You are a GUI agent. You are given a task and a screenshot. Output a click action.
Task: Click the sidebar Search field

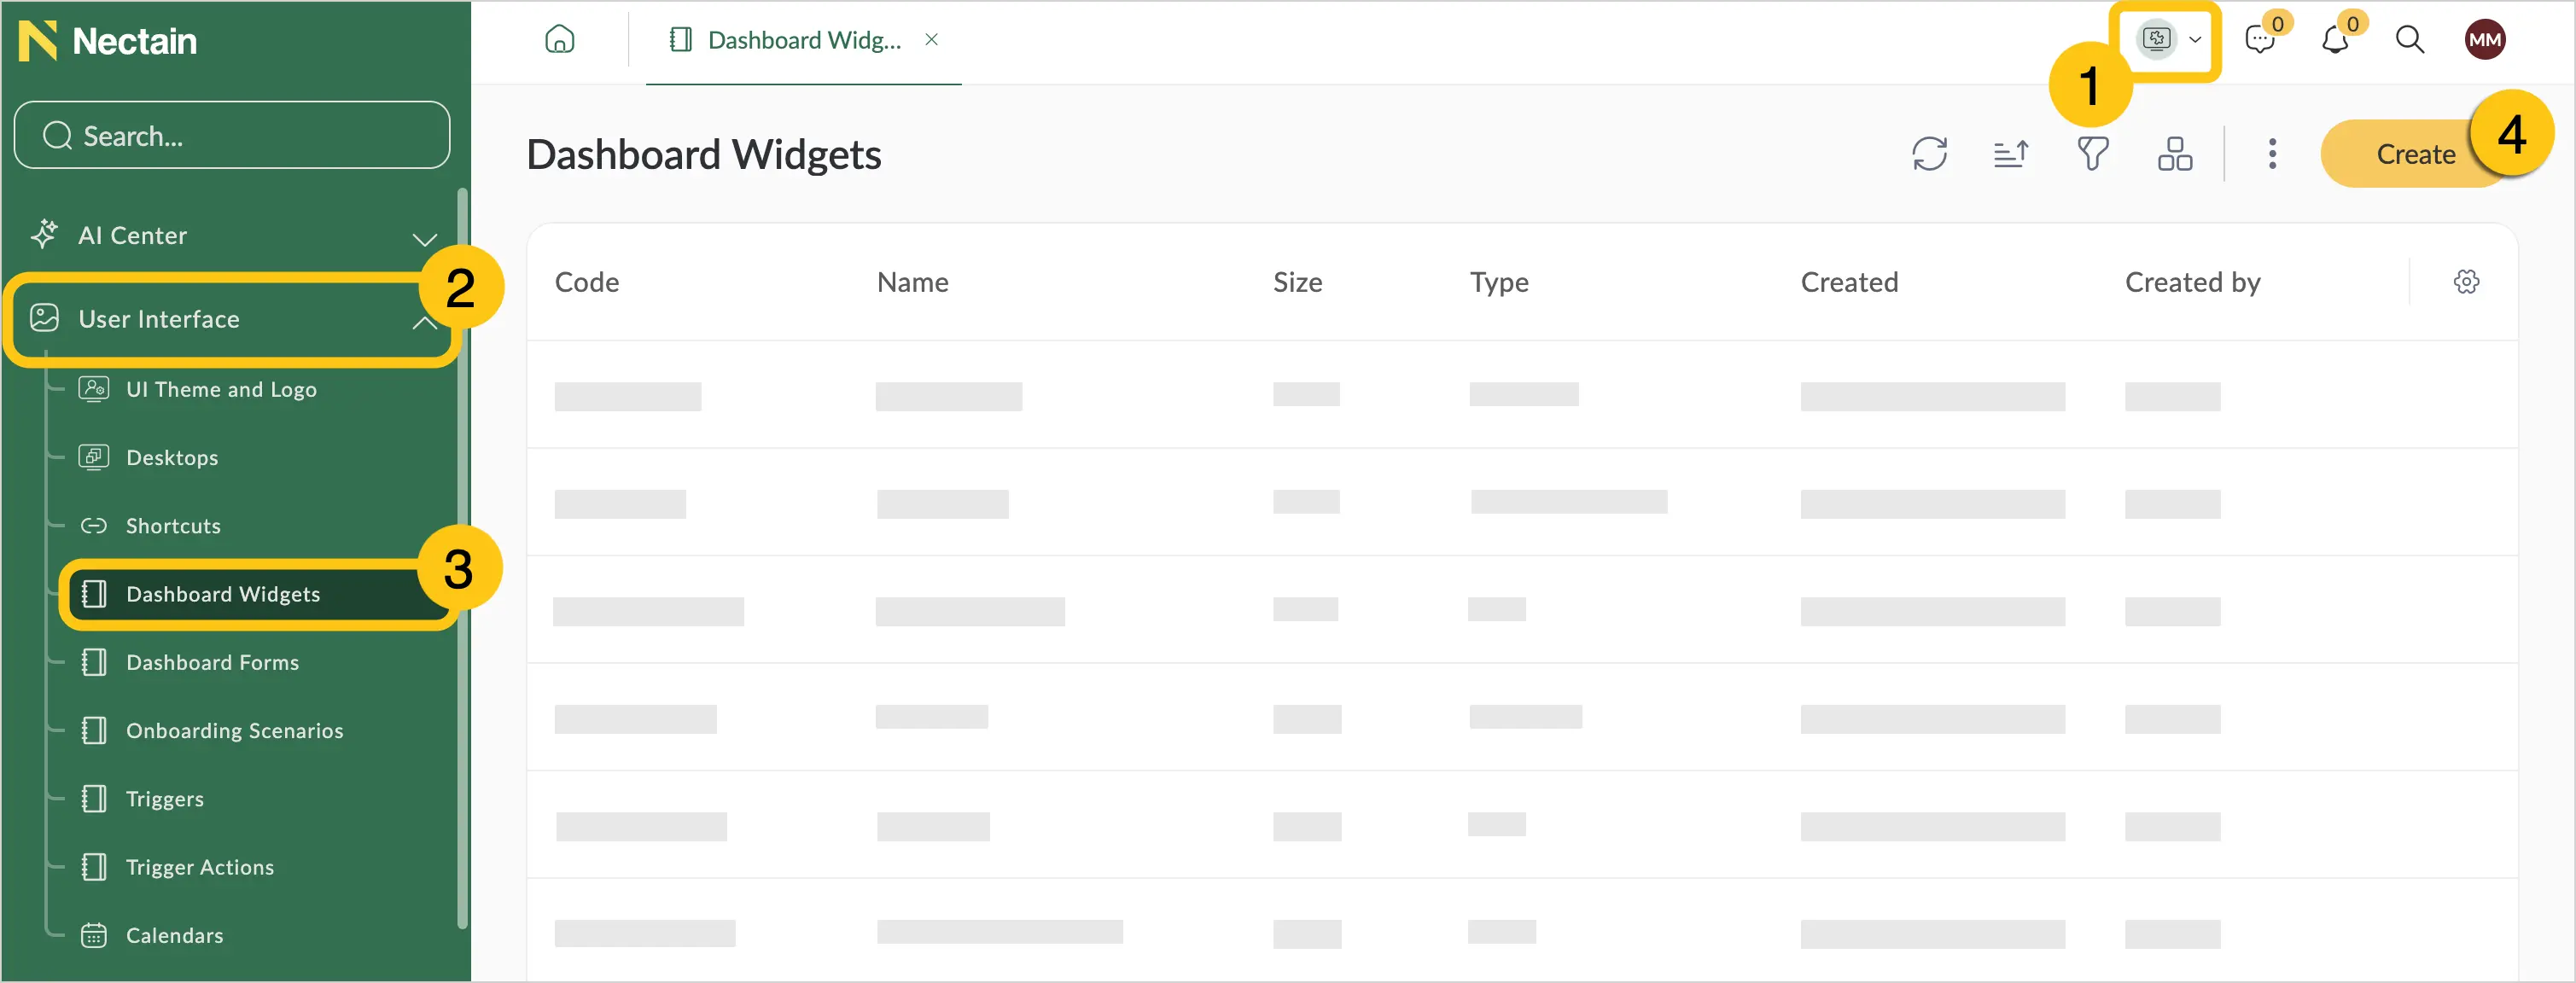[x=232, y=135]
